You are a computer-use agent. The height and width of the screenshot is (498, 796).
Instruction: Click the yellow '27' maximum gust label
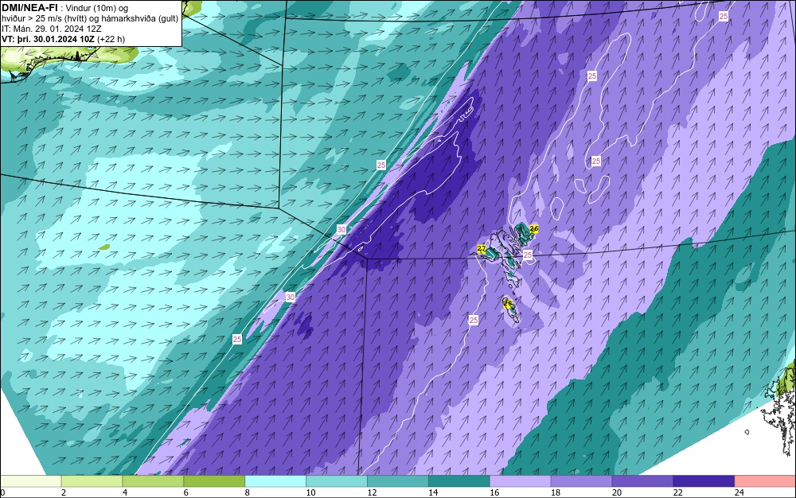point(482,248)
